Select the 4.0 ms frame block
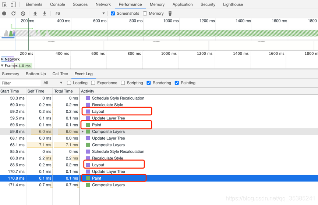Image resolution: width=318 pixels, height=205 pixels. [25, 66]
